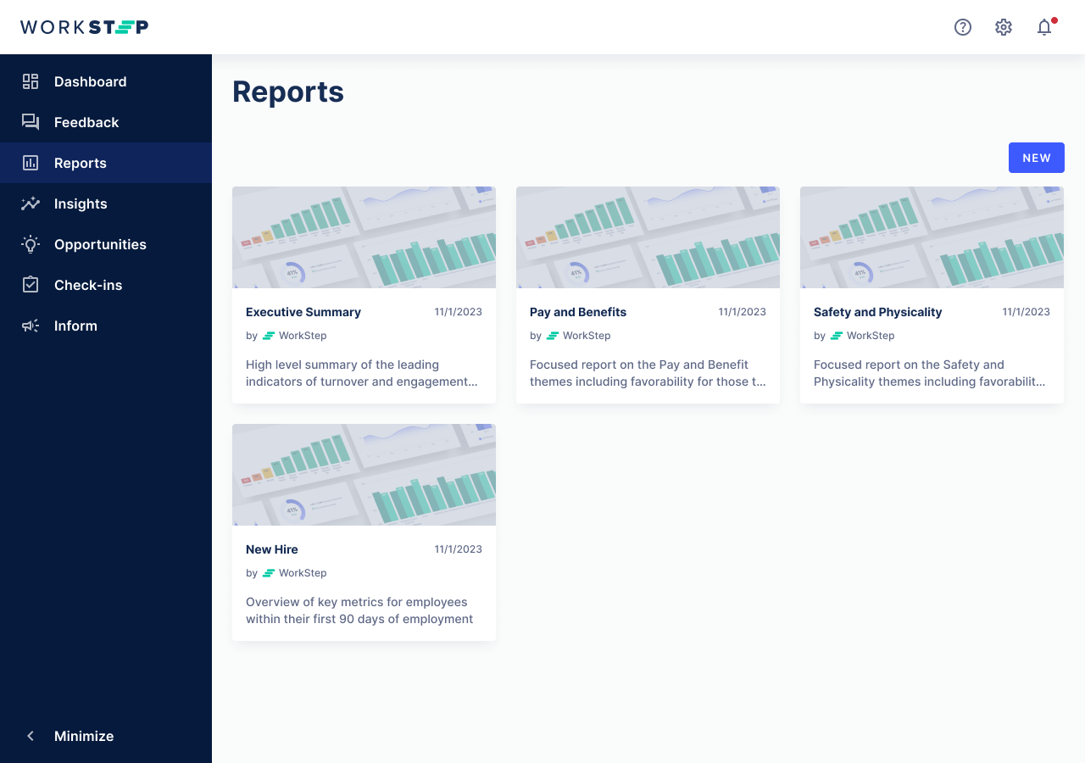Open the Insights trend icon
Image resolution: width=1085 pixels, height=763 pixels.
coord(31,203)
